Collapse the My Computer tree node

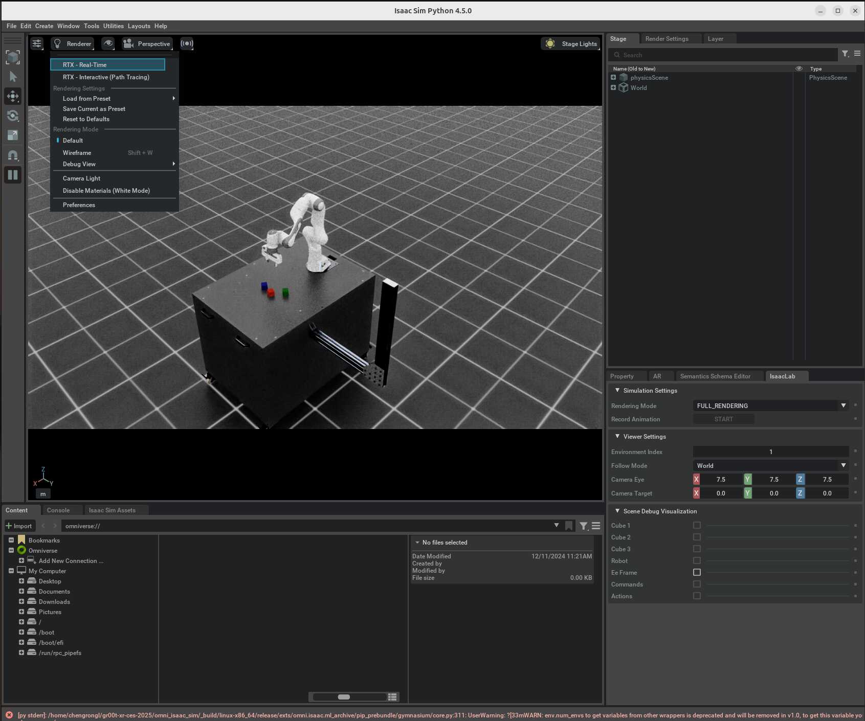pos(11,571)
